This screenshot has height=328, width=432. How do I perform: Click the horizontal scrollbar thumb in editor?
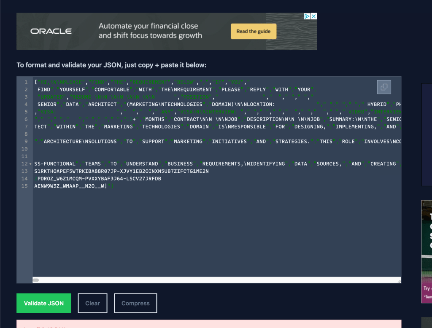point(36,280)
